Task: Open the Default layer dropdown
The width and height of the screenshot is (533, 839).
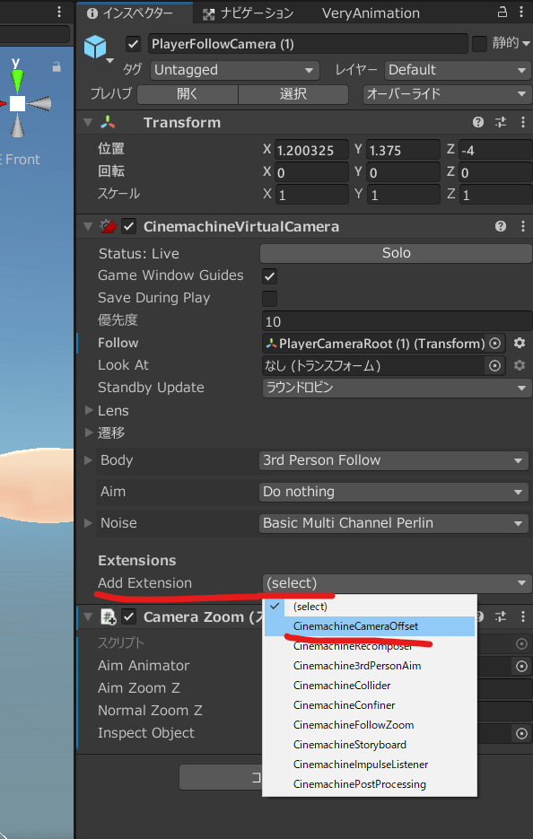Action: tap(458, 70)
